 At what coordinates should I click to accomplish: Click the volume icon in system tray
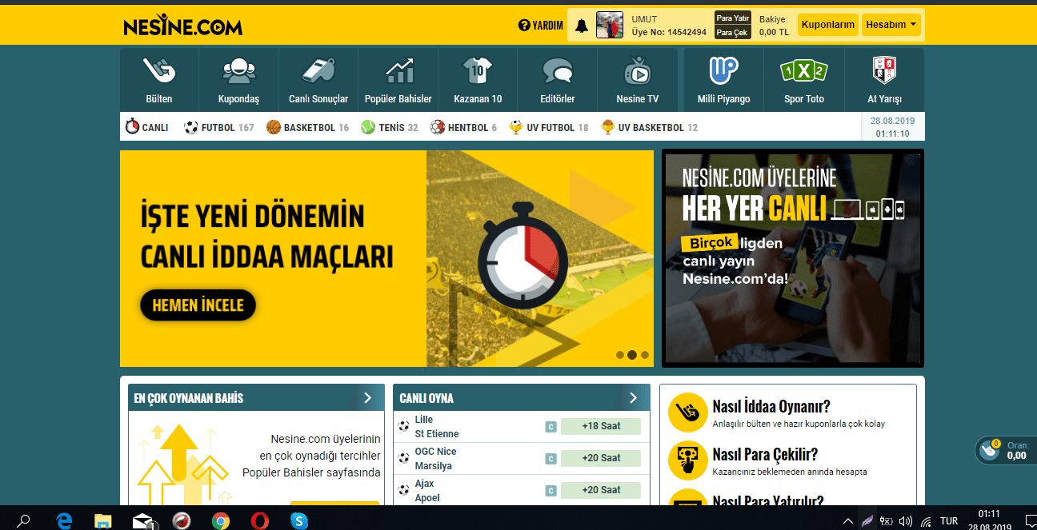pos(906,521)
